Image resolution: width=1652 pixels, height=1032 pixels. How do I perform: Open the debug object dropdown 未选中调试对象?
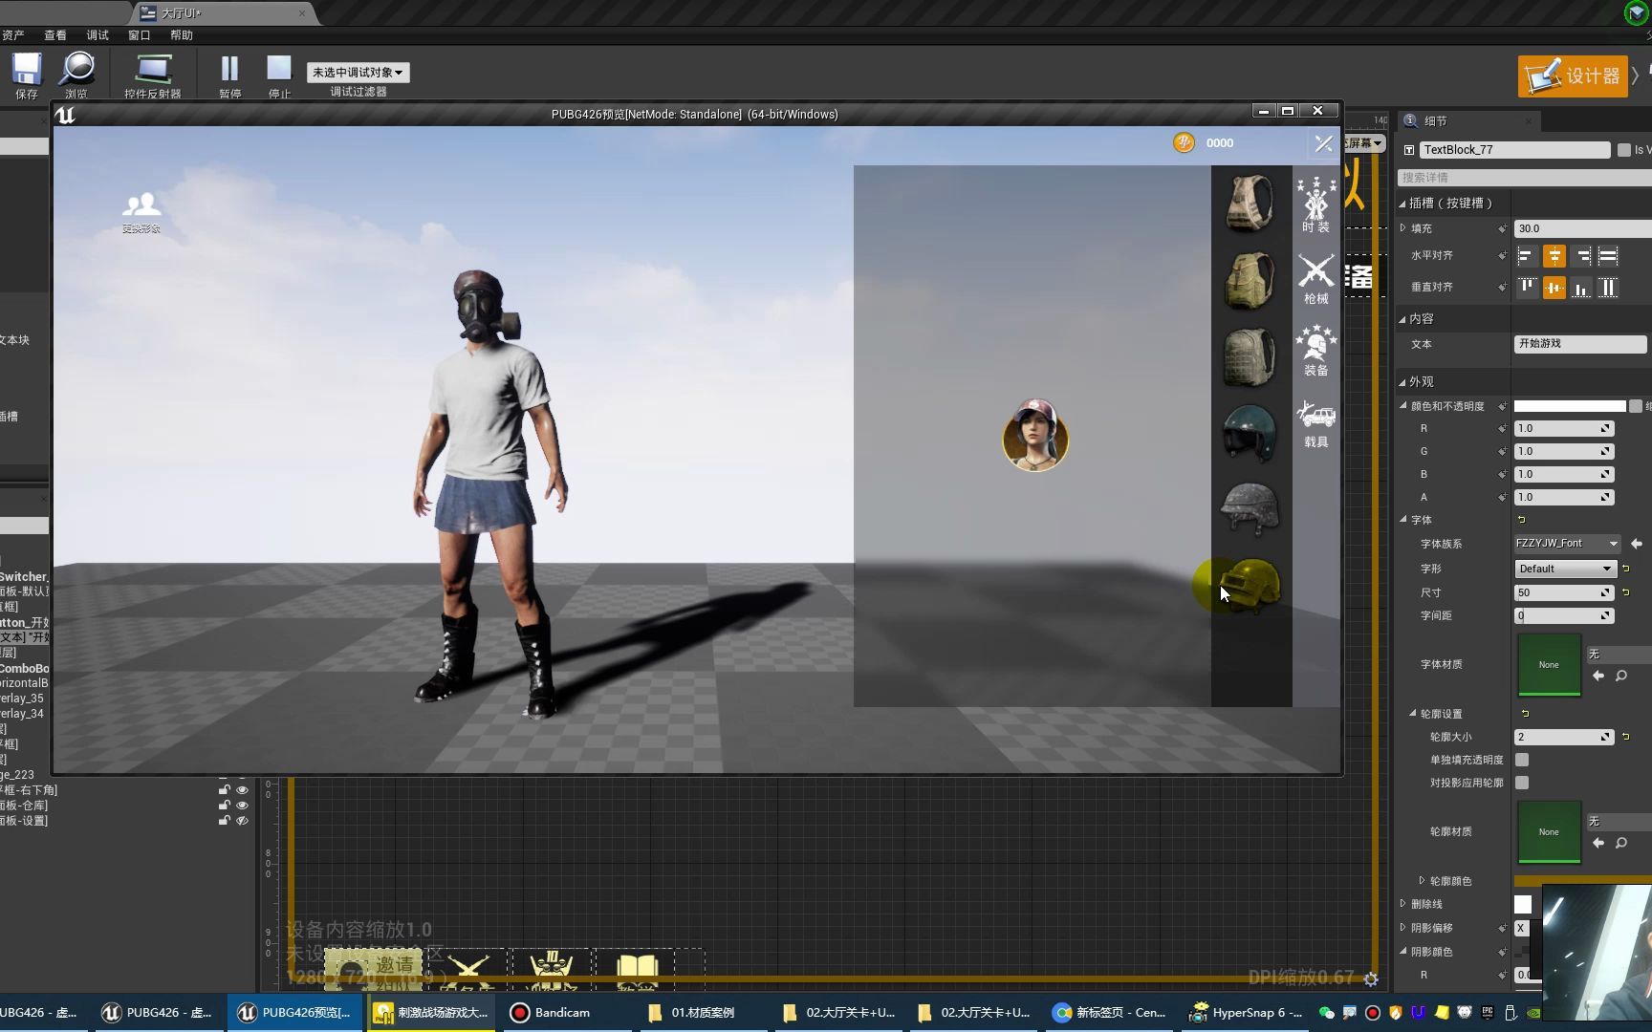pyautogui.click(x=358, y=73)
